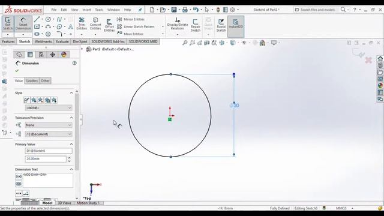Click the Zoom to Fit icon
Viewport: 384px width, 216px height.
[x=185, y=43]
